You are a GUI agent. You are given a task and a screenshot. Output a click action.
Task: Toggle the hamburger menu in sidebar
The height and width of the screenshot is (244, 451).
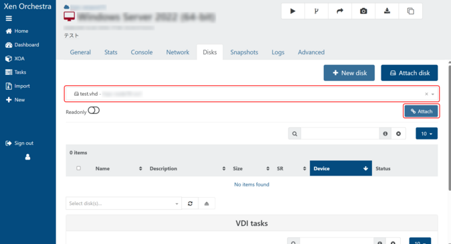pyautogui.click(x=9, y=19)
